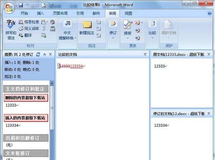Open the 接受 dropdown arrow
Viewport: 215px width, 160px height.
[x=128, y=38]
